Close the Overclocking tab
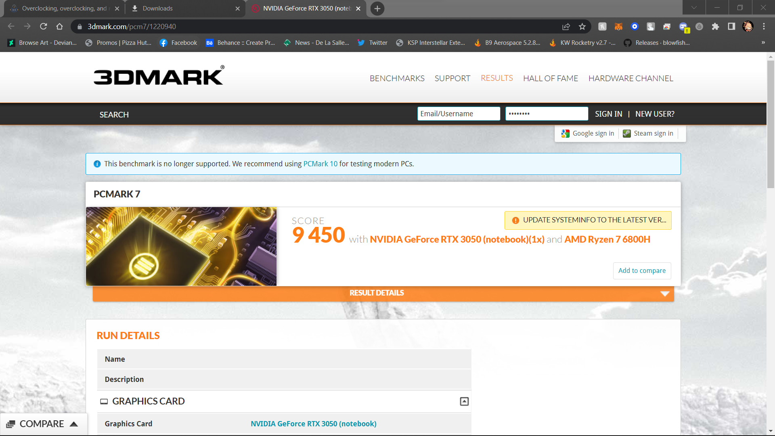Screen dimensions: 775x436 [x=117, y=8]
